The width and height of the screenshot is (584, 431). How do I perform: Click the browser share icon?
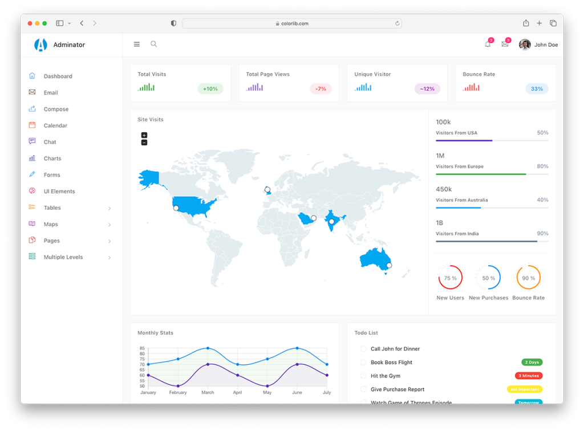point(526,23)
